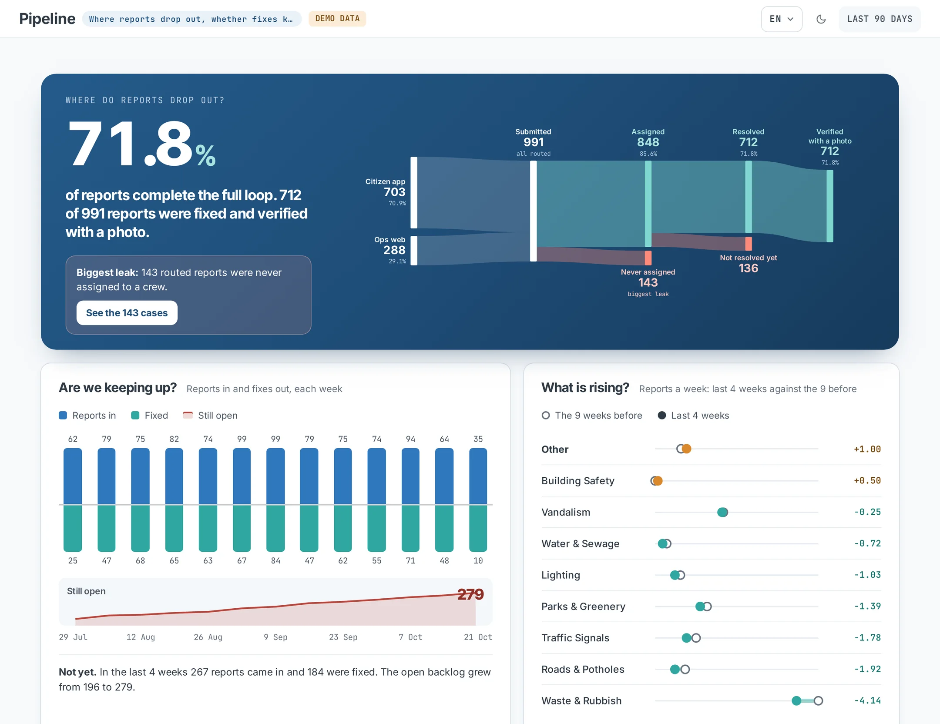The height and width of the screenshot is (724, 940).
Task: Click the 279 still-open endpoint label
Action: [x=470, y=594]
